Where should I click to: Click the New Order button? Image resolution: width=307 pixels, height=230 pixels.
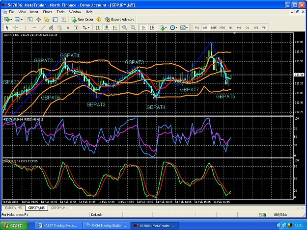83,19
